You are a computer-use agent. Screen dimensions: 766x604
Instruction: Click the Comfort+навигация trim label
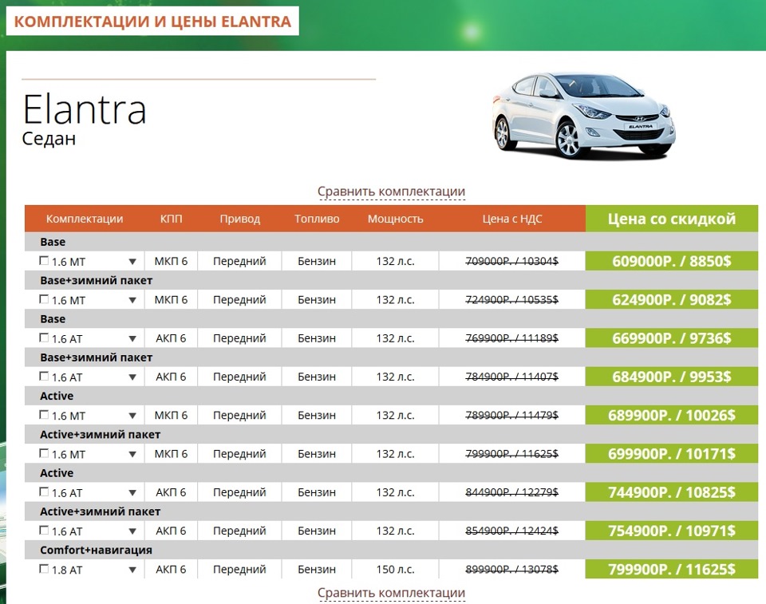click(x=97, y=551)
